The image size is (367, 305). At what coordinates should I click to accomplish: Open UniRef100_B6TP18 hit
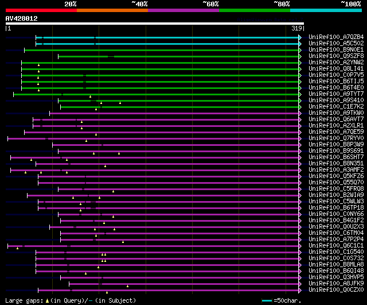[x=336, y=208]
